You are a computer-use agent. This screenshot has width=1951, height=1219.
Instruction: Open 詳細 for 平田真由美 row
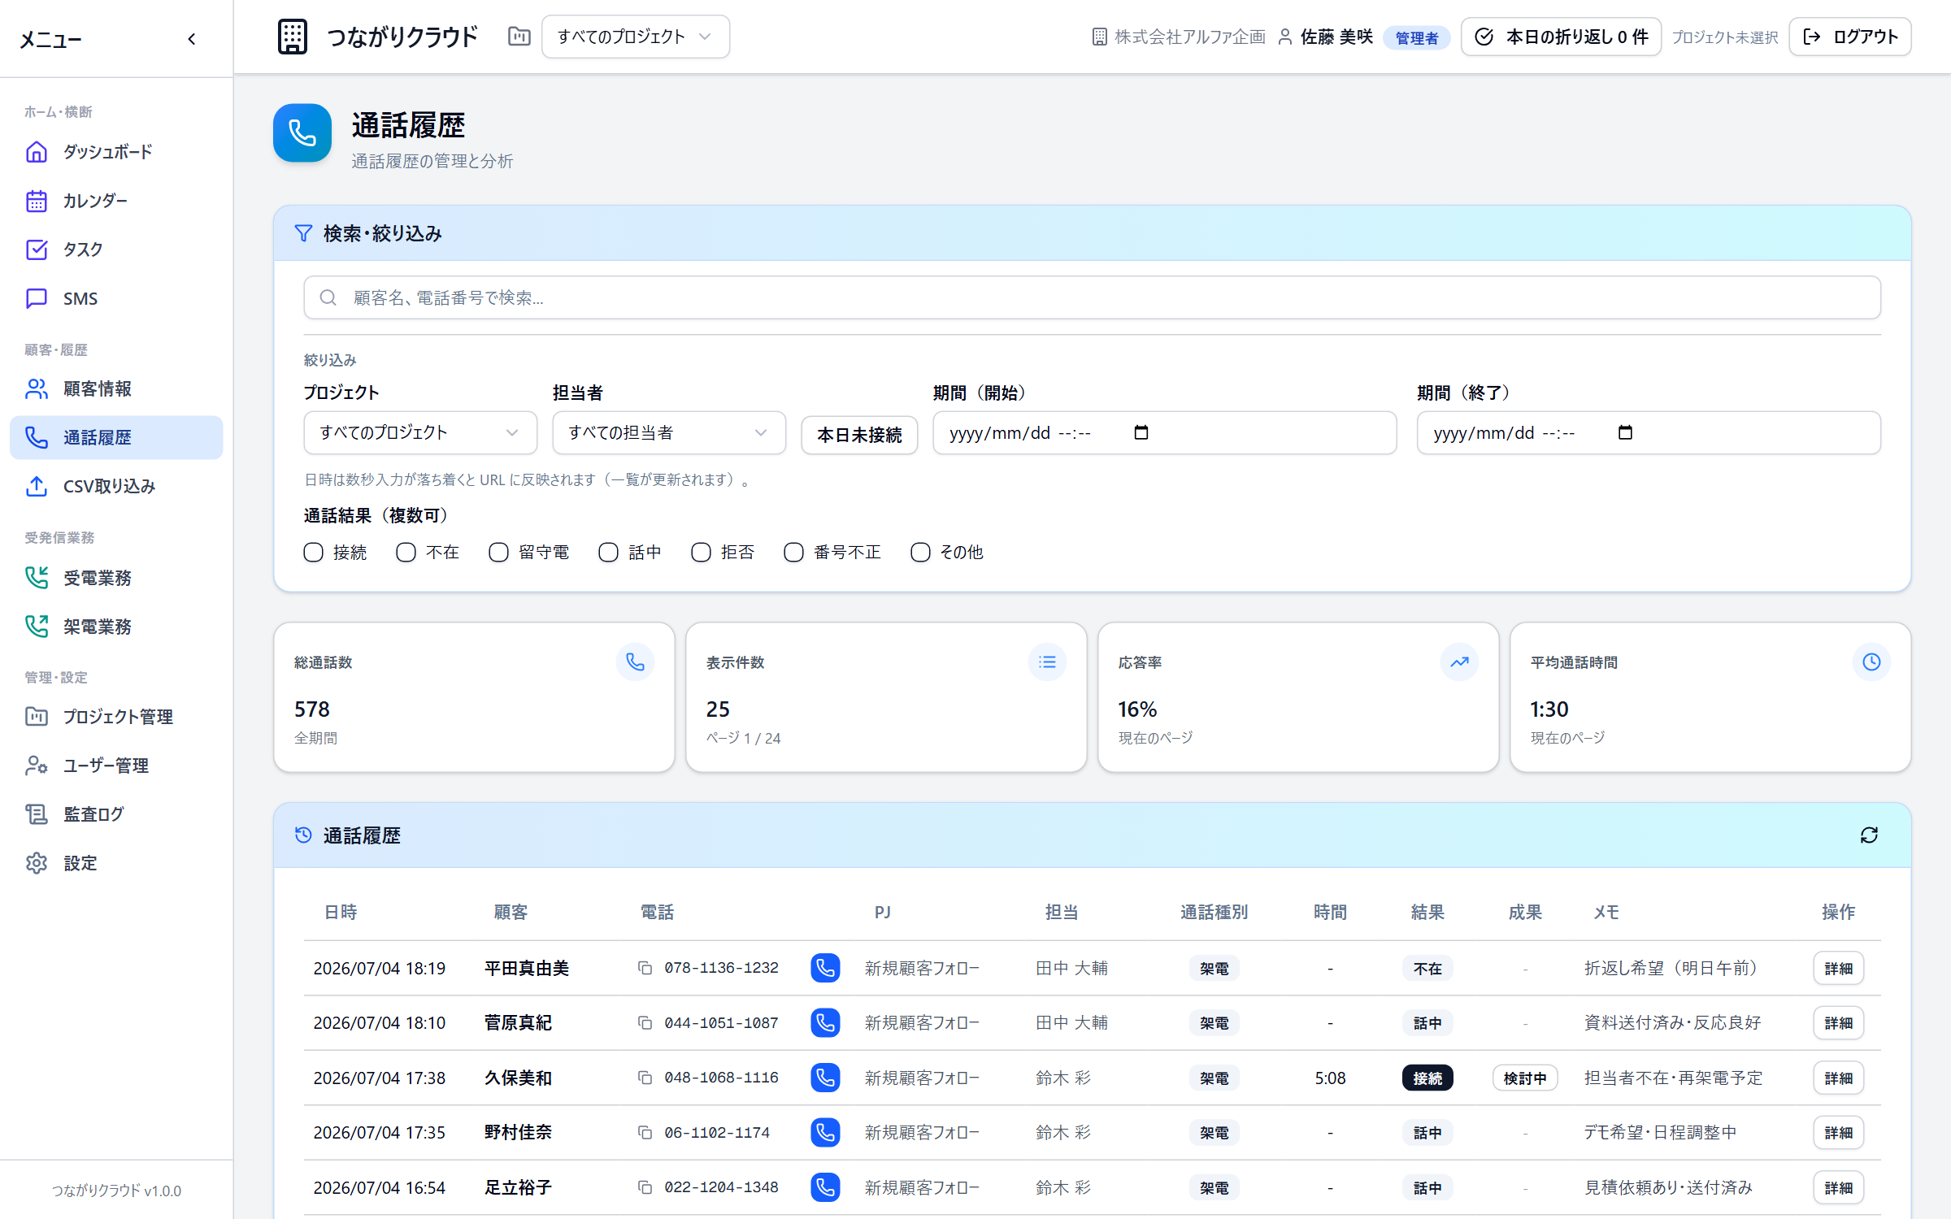1838,968
